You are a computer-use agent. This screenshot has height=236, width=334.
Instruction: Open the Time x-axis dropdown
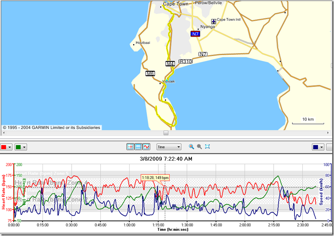(169, 147)
